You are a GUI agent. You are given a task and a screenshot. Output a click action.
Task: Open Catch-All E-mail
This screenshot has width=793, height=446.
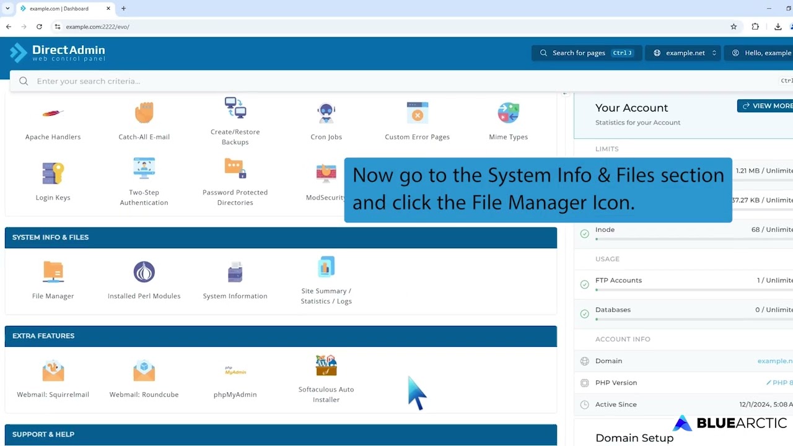coord(144,113)
